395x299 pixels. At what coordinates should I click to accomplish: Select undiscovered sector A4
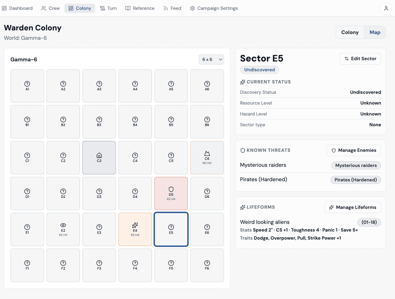coord(135,86)
